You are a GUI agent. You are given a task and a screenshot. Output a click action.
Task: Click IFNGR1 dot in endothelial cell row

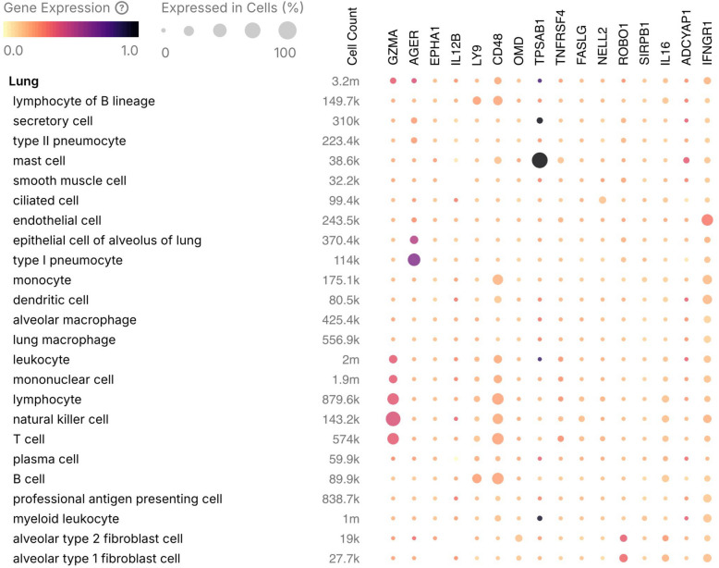(707, 220)
